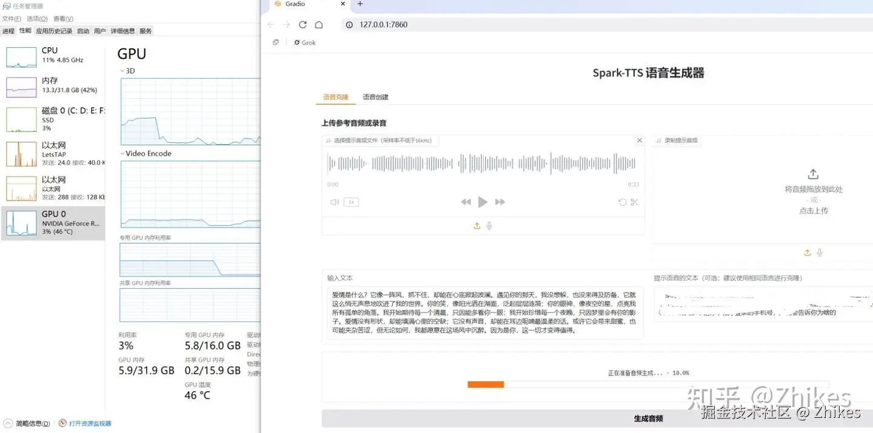Viewport: 873px width, 433px height.
Task: Click the 专用 GPU 内存利用率 graph
Action: tap(190, 260)
